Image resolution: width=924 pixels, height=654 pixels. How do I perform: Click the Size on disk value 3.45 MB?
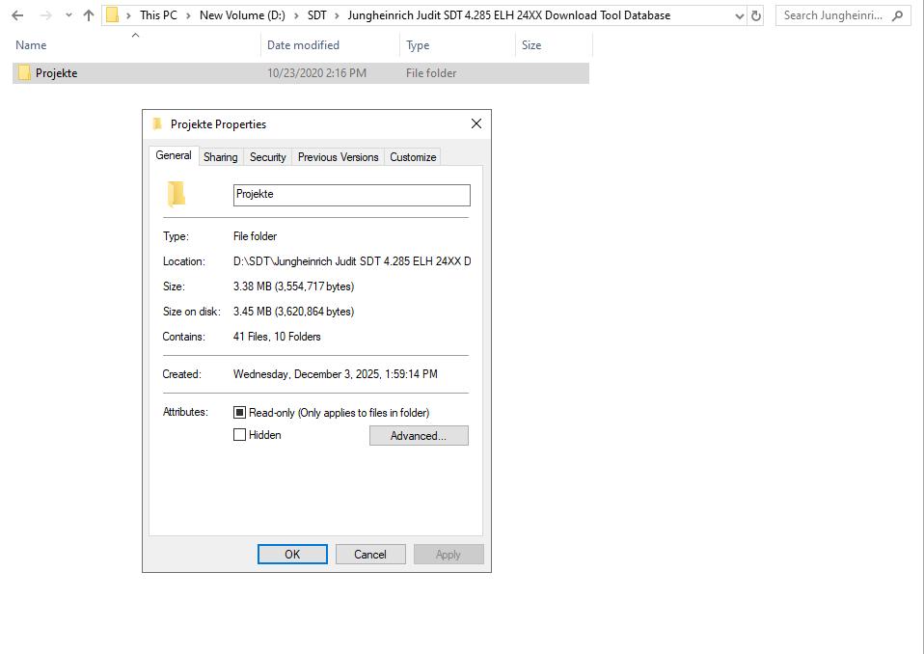[x=293, y=312]
